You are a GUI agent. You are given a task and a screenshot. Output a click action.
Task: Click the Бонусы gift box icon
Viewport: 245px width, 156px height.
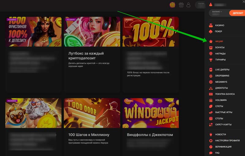[211, 48]
